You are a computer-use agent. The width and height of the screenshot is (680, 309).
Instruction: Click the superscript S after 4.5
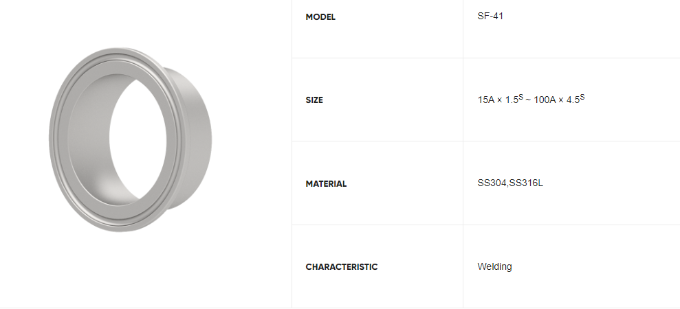pyautogui.click(x=582, y=97)
